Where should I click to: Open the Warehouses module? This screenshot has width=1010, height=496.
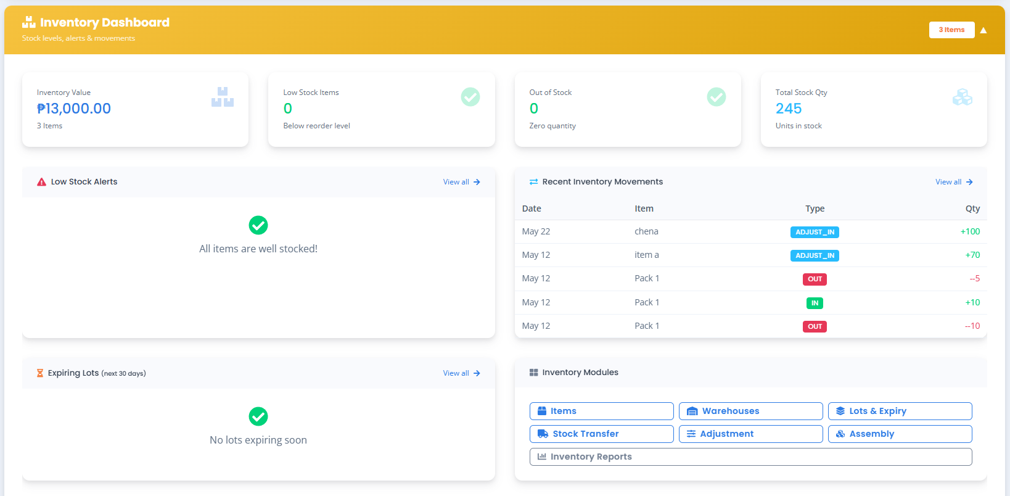tap(751, 411)
